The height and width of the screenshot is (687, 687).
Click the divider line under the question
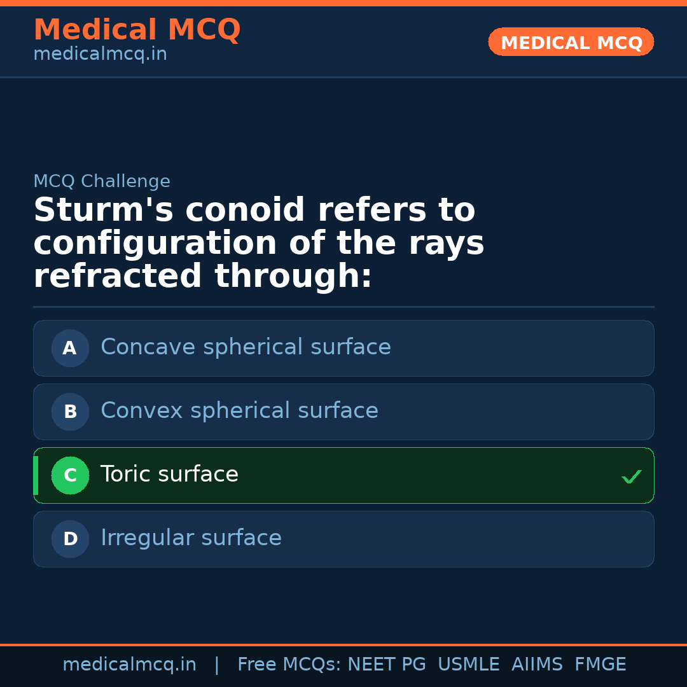tap(343, 307)
